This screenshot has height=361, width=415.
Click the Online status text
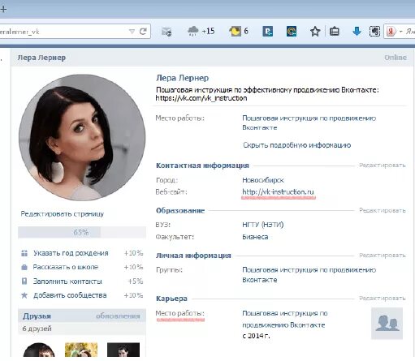396,58
